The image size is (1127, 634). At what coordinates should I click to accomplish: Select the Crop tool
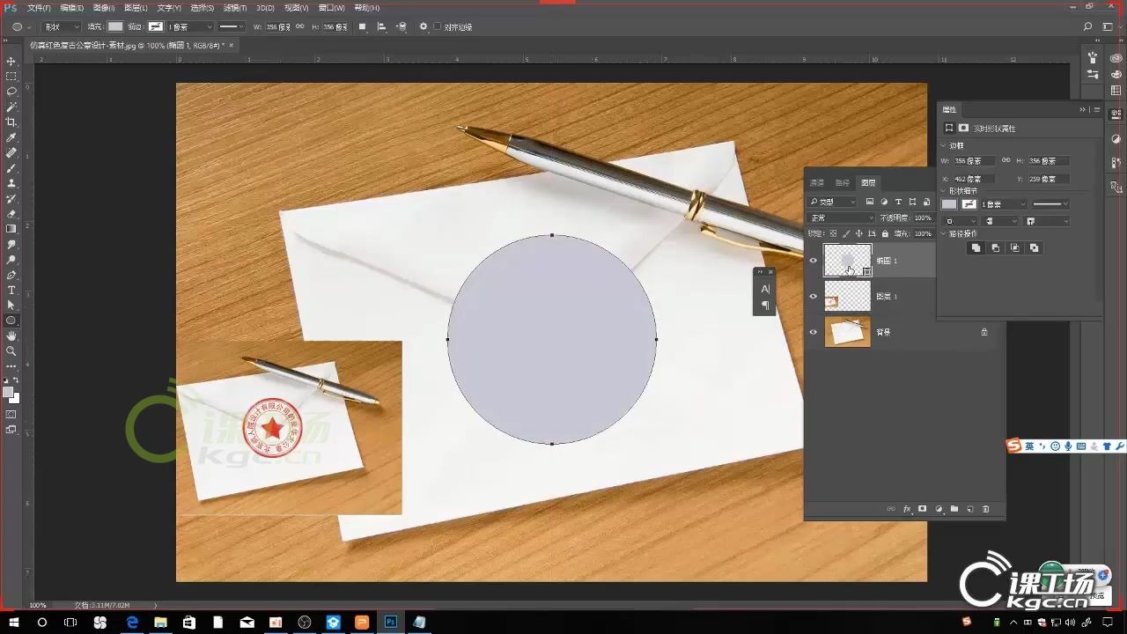pyautogui.click(x=11, y=122)
